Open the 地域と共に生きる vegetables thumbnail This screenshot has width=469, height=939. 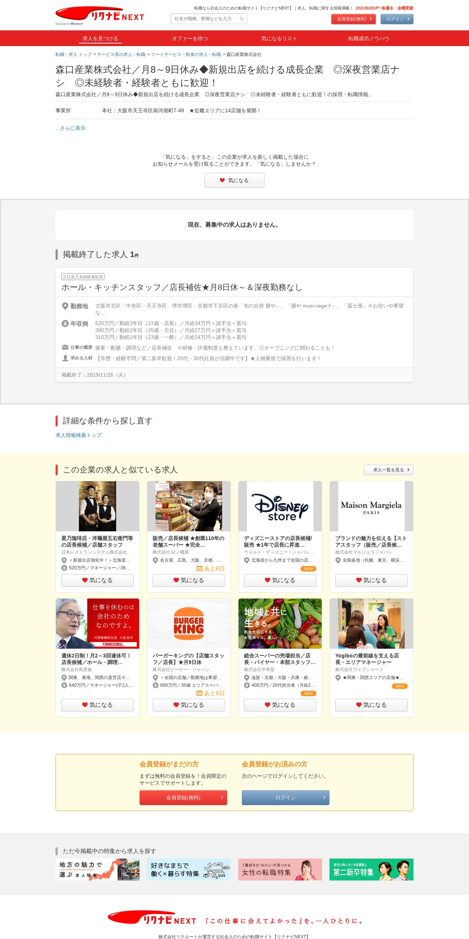(x=280, y=623)
